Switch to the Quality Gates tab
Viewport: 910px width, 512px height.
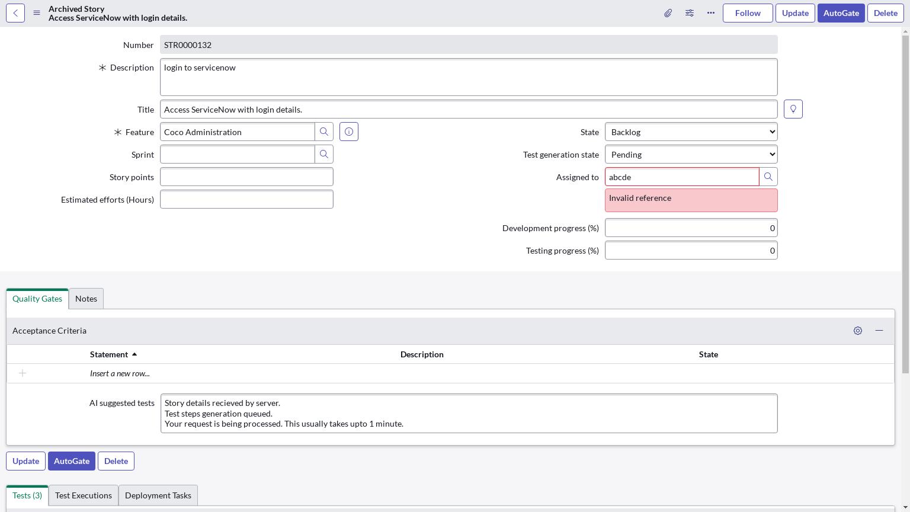pyautogui.click(x=37, y=299)
